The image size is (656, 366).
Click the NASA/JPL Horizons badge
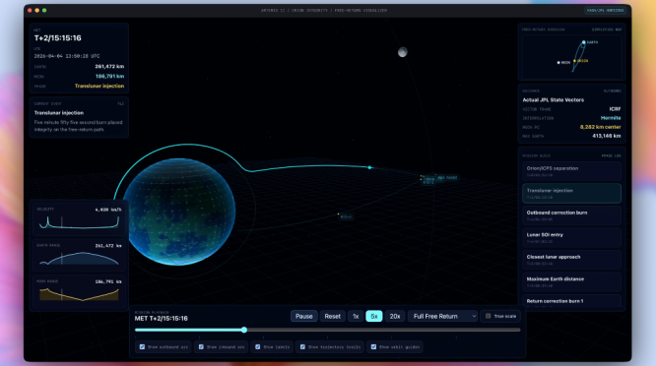[x=606, y=10]
